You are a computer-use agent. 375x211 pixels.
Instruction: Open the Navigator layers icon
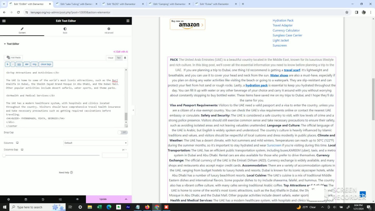pos(26,199)
